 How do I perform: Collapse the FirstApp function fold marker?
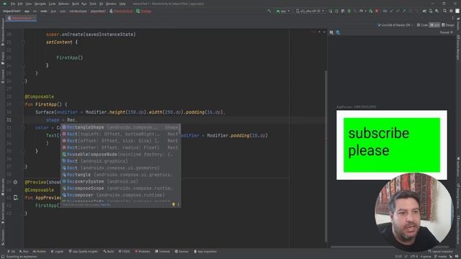22,104
